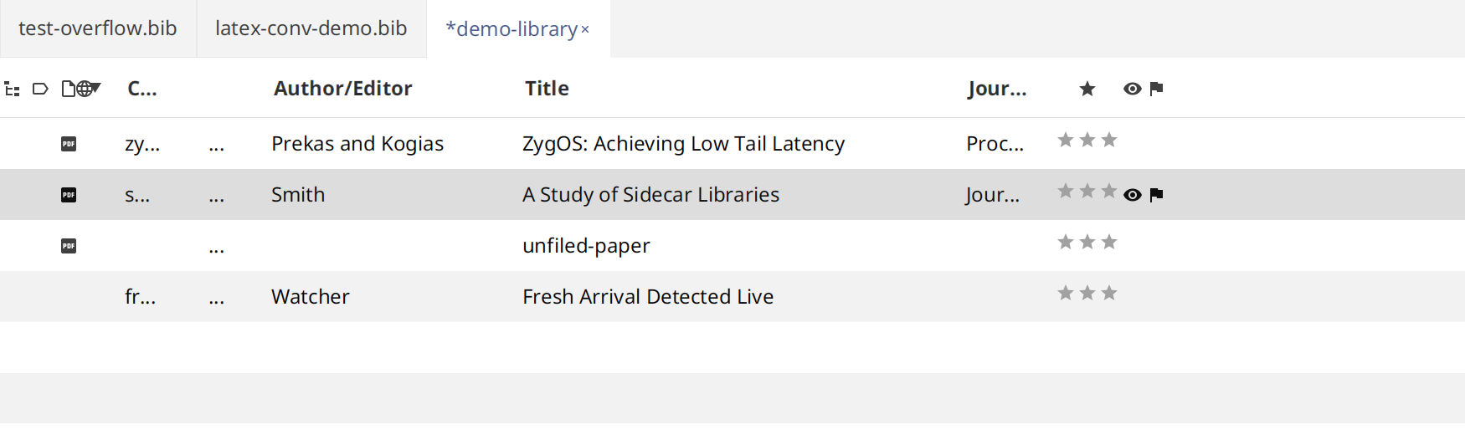
Task: Toggle the priority flag on the Smith row
Action: 1157,195
